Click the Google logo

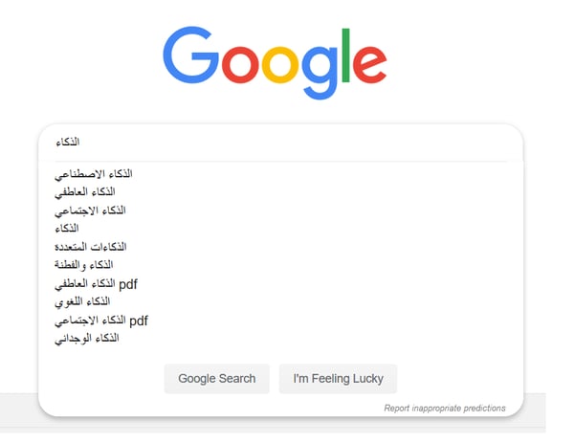pyautogui.click(x=275, y=62)
